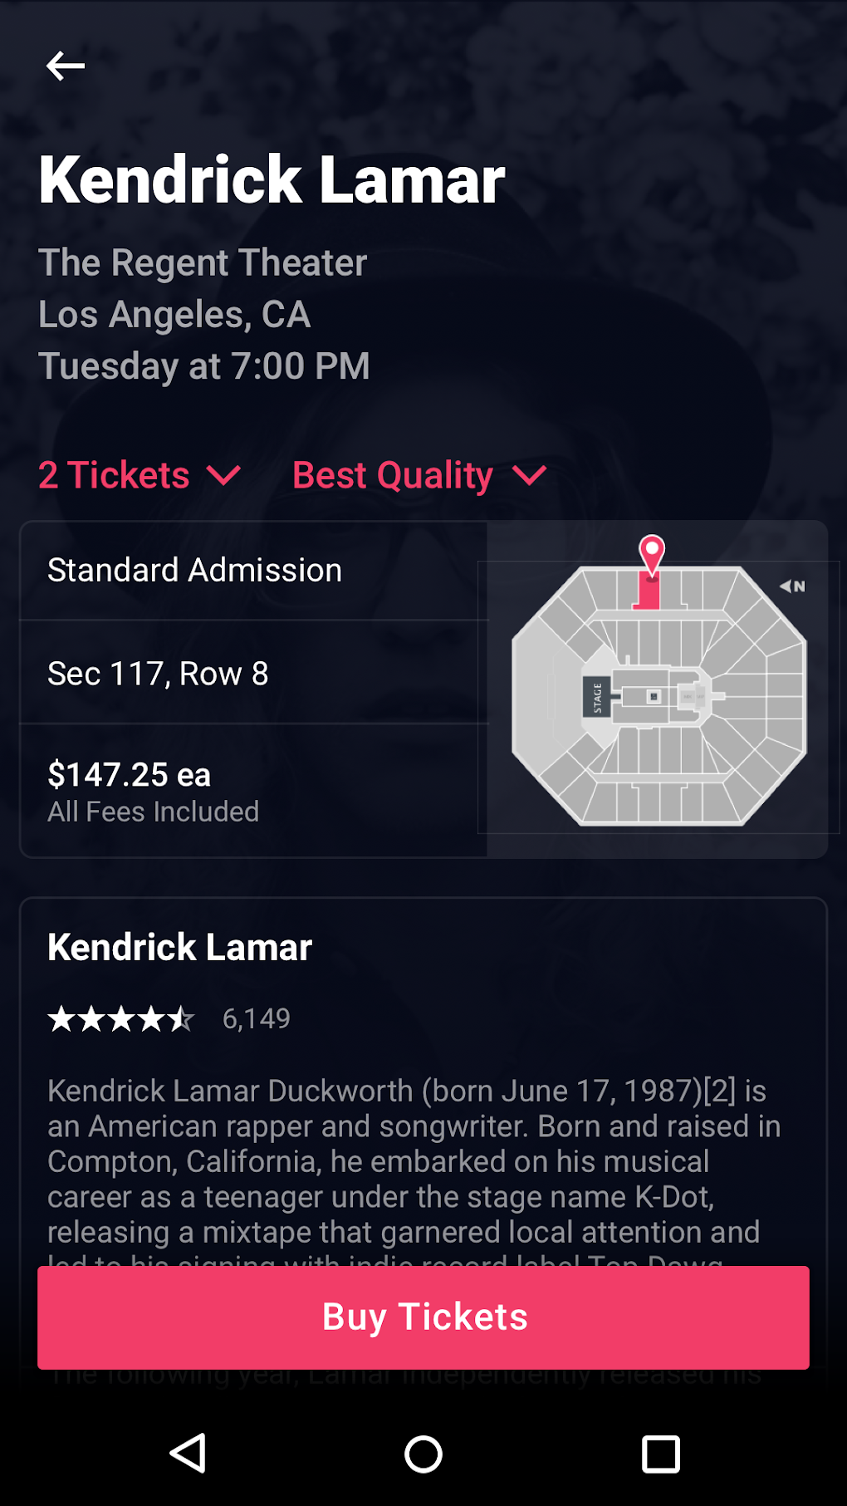The width and height of the screenshot is (847, 1506).
Task: Tap the 6,149 reviews count
Action: 257,1018
